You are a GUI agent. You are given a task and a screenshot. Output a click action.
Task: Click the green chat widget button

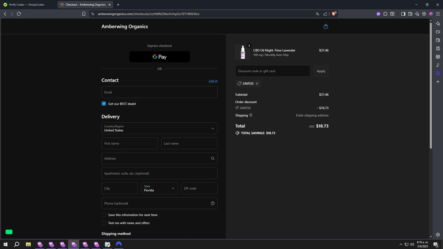[x=9, y=232]
